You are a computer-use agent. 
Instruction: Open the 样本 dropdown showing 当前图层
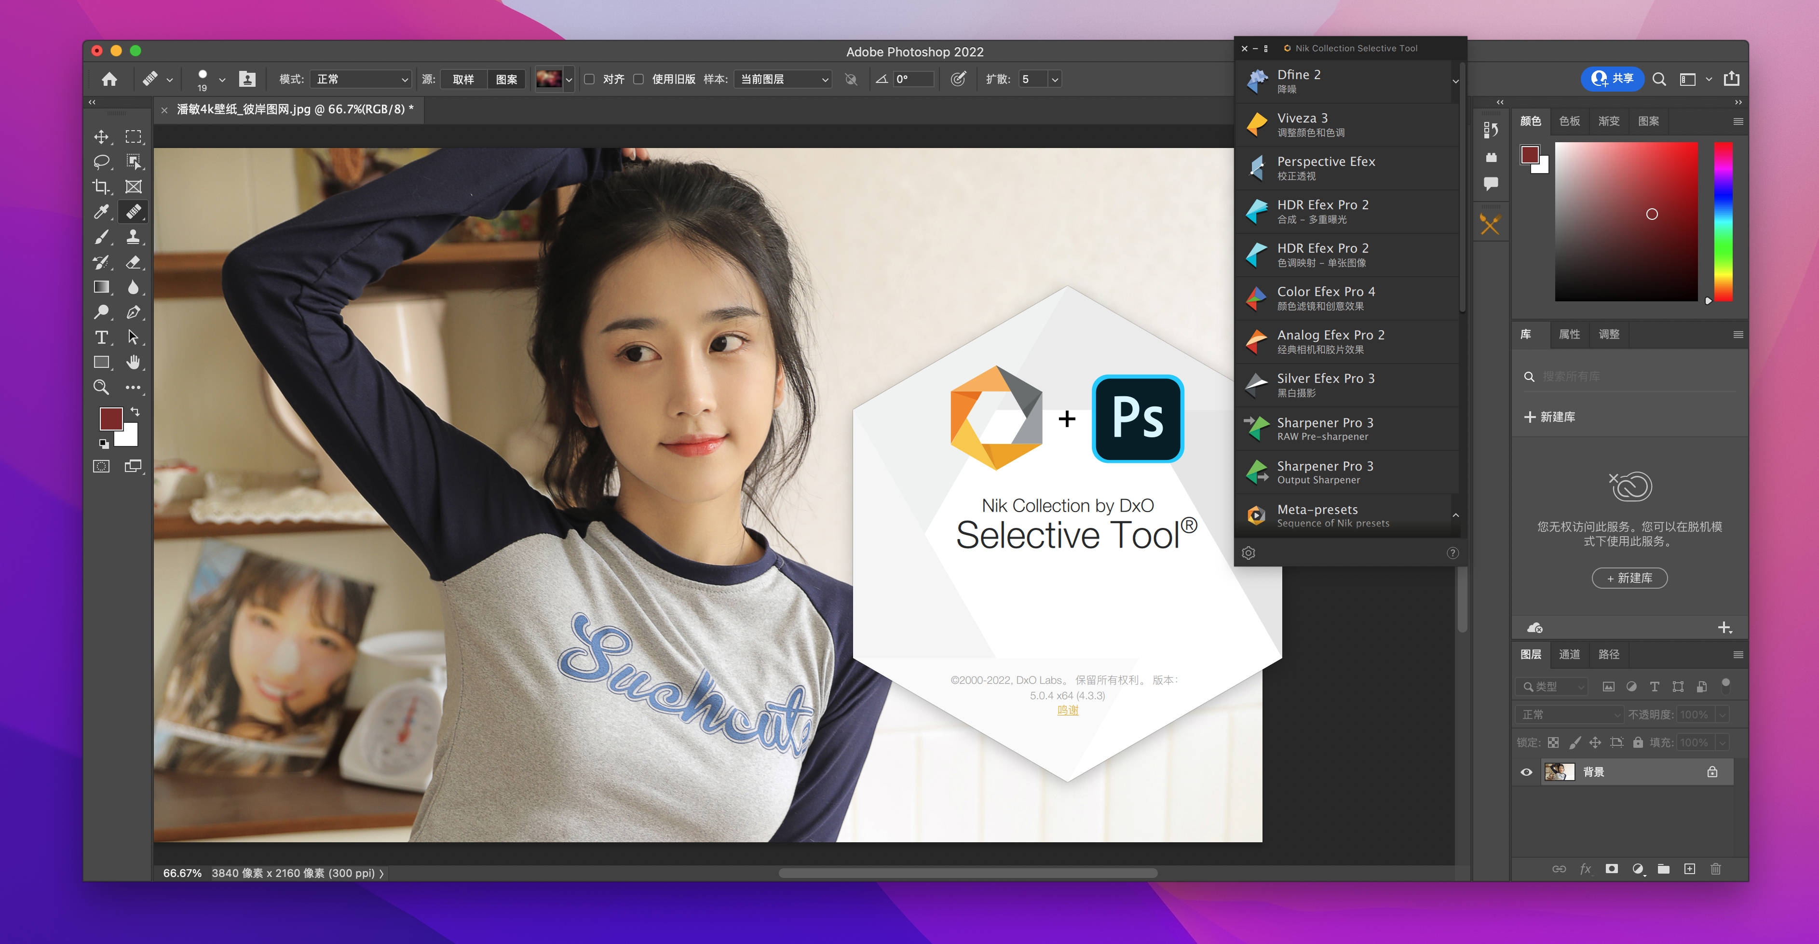tap(782, 79)
